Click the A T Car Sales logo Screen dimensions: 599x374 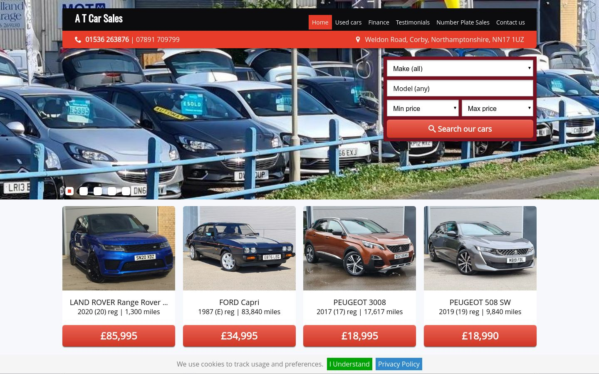[99, 19]
